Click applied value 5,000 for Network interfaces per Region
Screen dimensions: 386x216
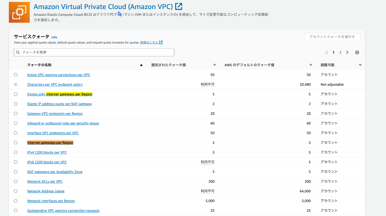tap(210, 201)
